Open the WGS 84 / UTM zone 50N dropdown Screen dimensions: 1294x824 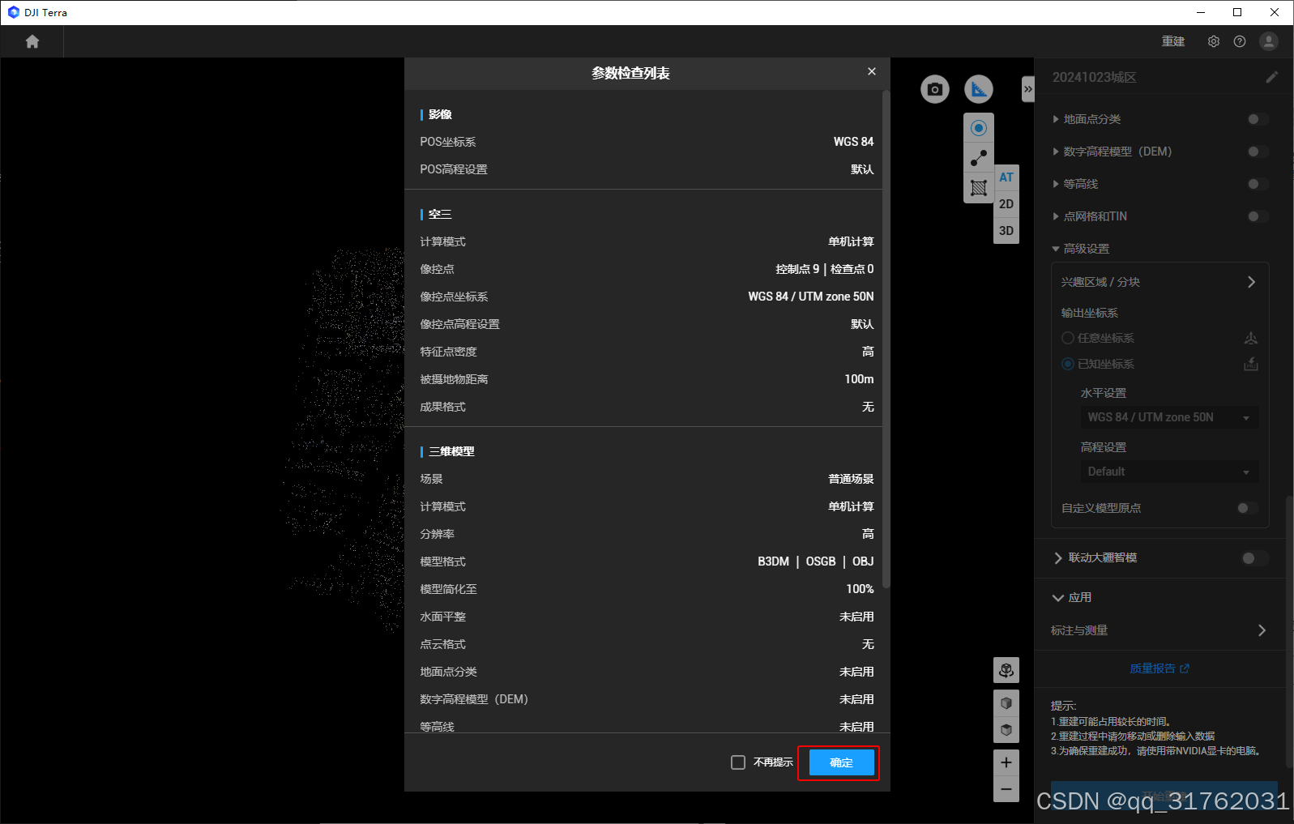pyautogui.click(x=1169, y=417)
